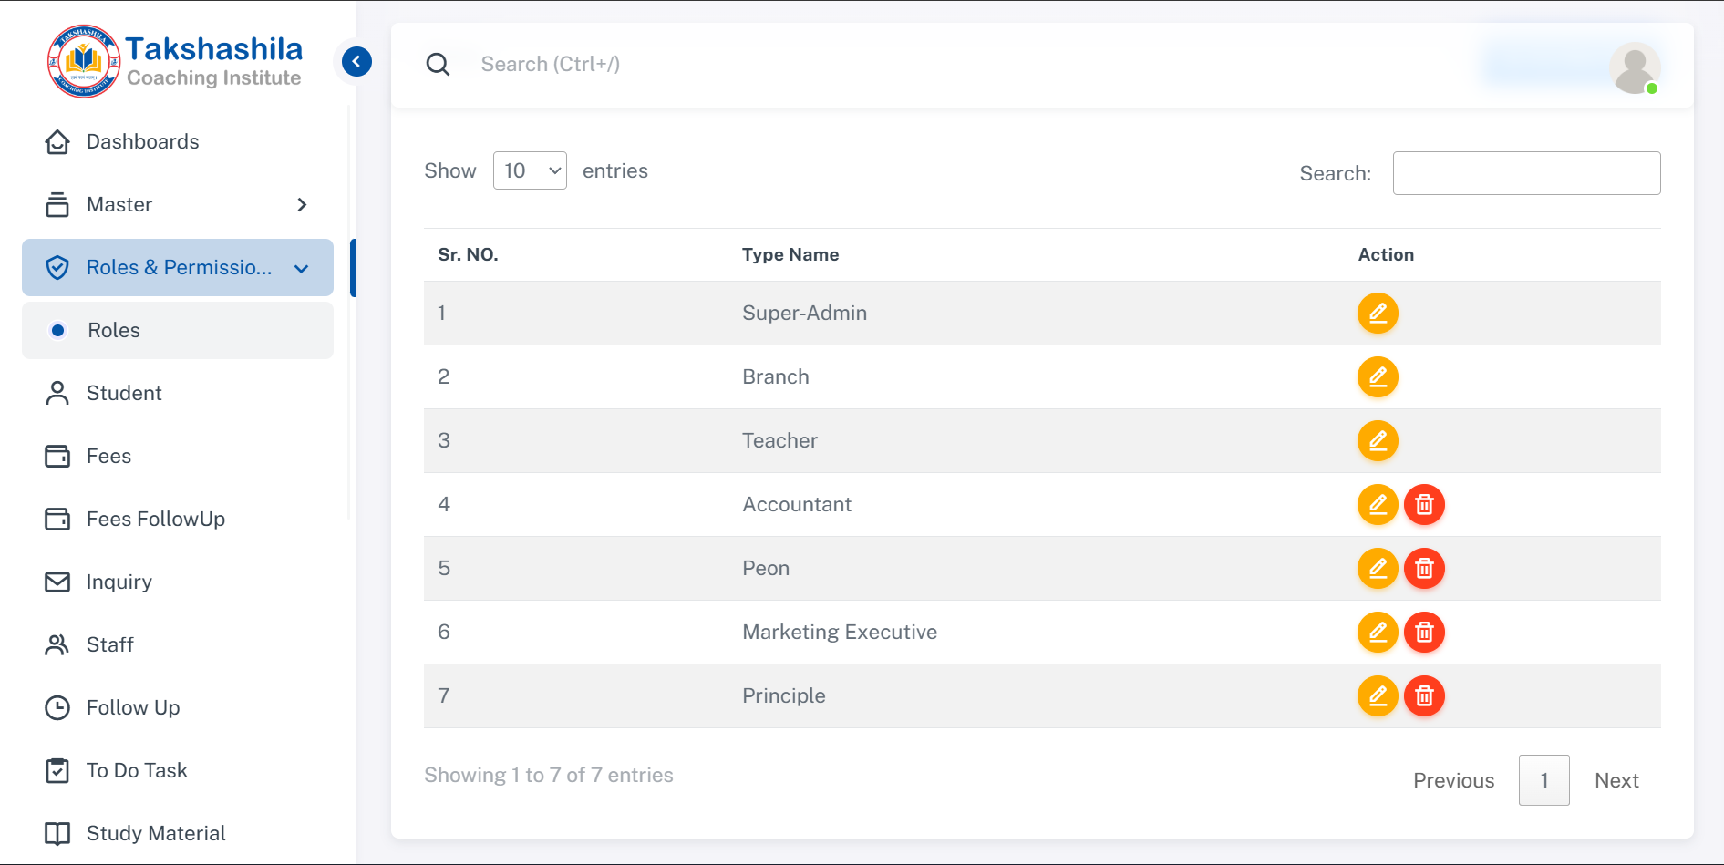Edit the Accountant role
Viewport: 1724px width, 865px height.
pyautogui.click(x=1378, y=505)
